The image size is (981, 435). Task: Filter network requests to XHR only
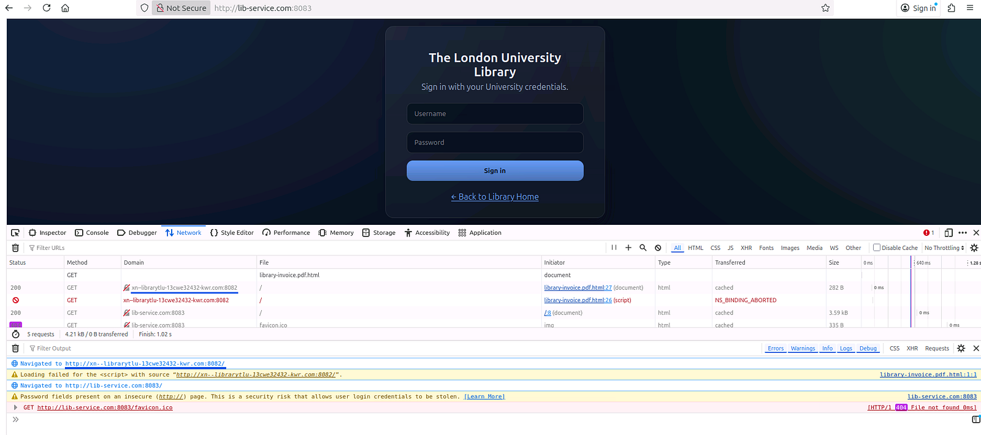(746, 248)
